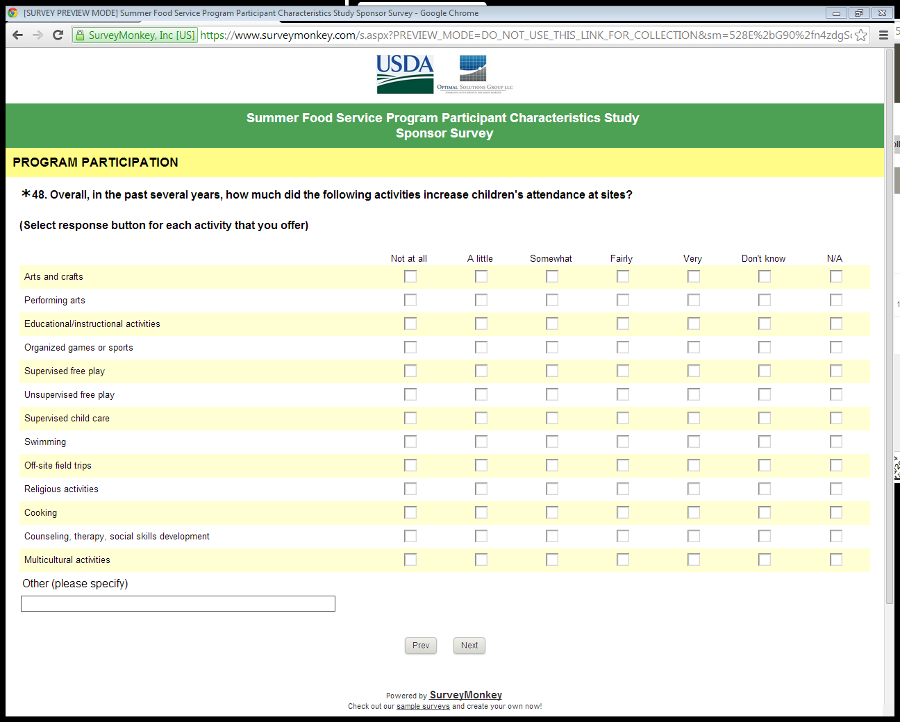Choose 'Don't know' for Cooking
This screenshot has width=900, height=722.
765,512
